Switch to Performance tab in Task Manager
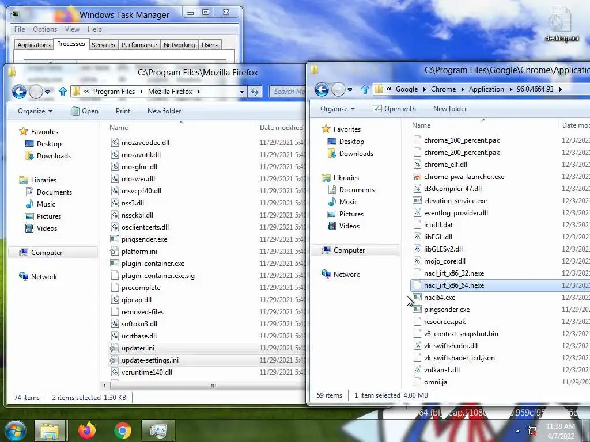590x442 pixels. click(139, 45)
